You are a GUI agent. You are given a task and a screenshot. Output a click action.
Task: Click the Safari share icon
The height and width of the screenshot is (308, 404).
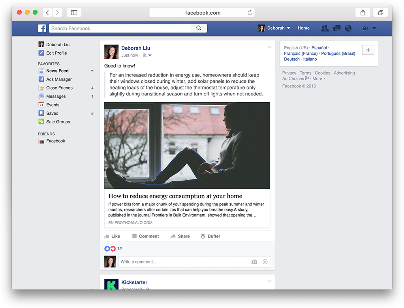(363, 13)
